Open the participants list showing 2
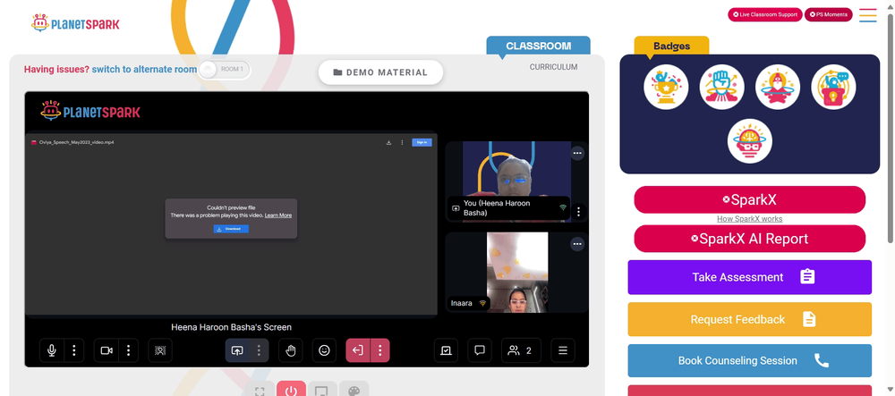This screenshot has width=895, height=396. [521, 350]
